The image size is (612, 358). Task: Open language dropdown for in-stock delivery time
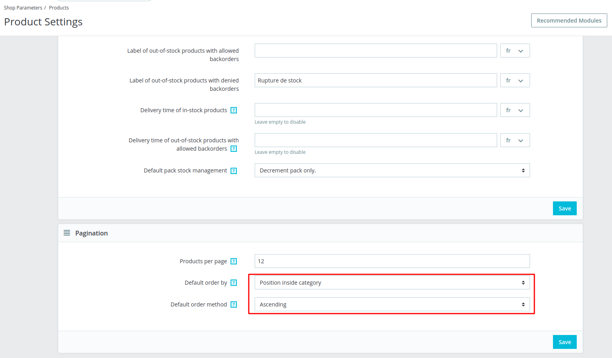515,110
